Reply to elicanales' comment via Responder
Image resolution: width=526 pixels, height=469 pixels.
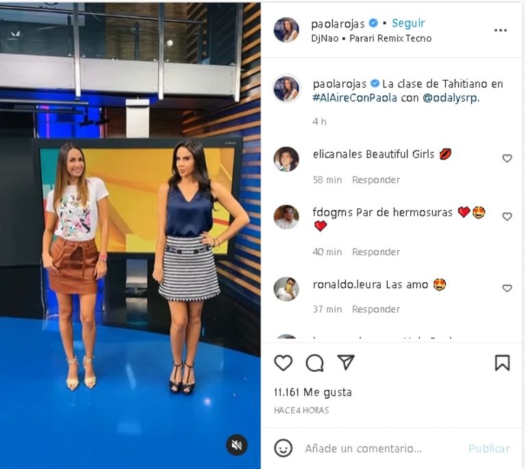tap(376, 180)
